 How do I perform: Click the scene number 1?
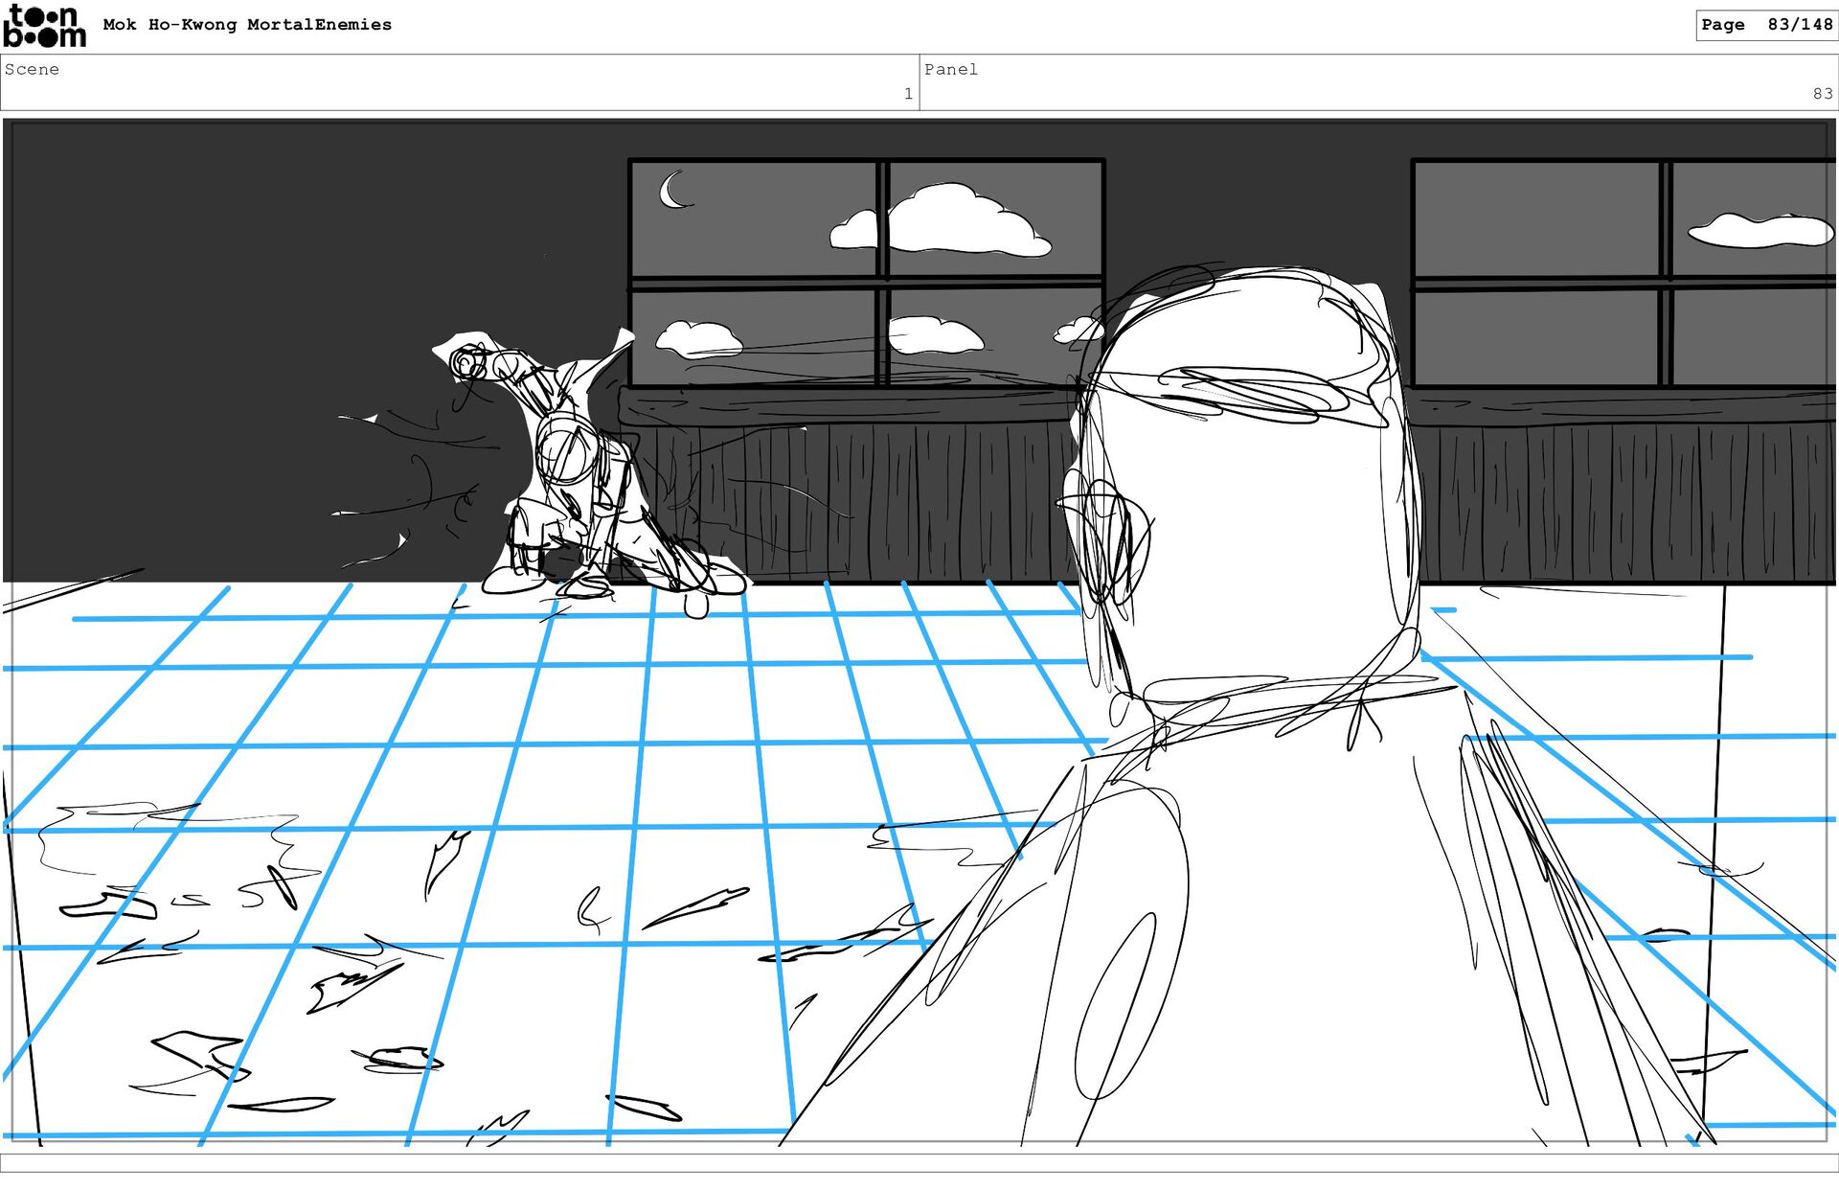[x=907, y=94]
